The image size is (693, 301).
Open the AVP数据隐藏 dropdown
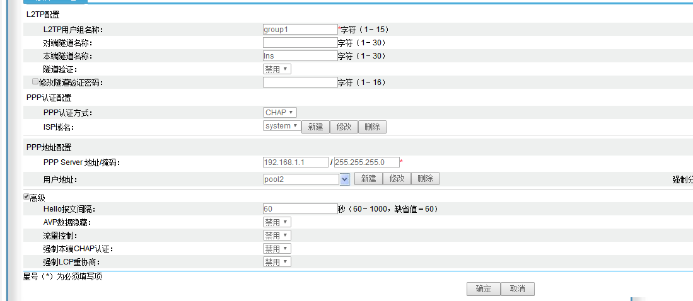click(277, 222)
